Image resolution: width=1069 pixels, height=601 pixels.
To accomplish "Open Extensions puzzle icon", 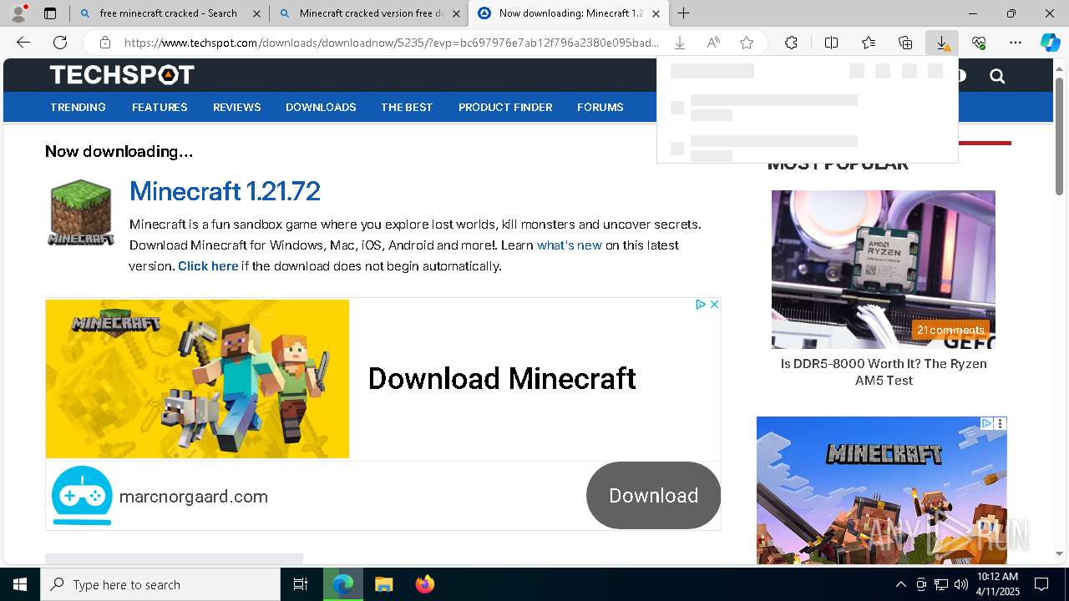I will pos(791,43).
